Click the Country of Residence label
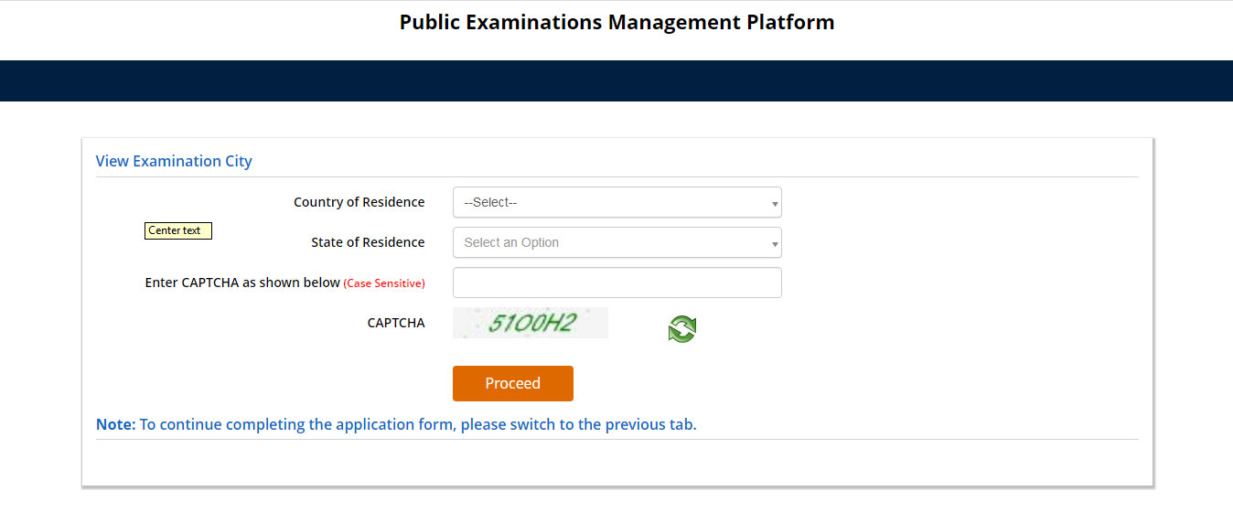Image resolution: width=1233 pixels, height=523 pixels. click(359, 202)
